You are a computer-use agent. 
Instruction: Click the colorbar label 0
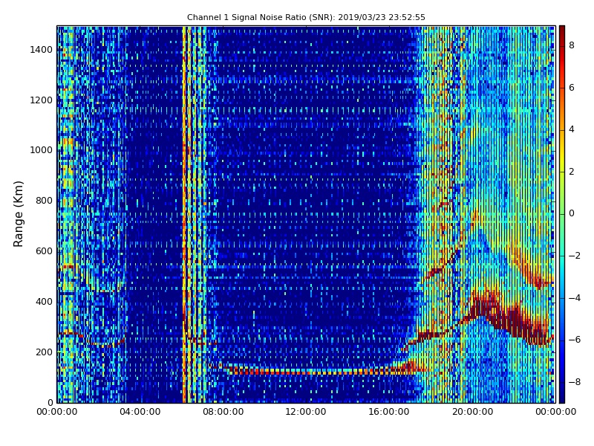tap(572, 213)
